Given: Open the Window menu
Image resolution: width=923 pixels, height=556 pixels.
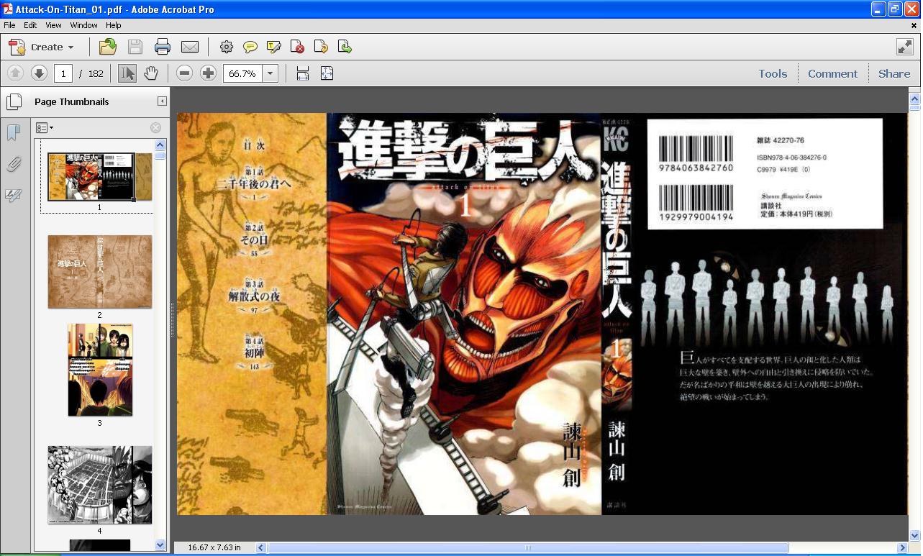Looking at the screenshot, I should click(x=83, y=25).
